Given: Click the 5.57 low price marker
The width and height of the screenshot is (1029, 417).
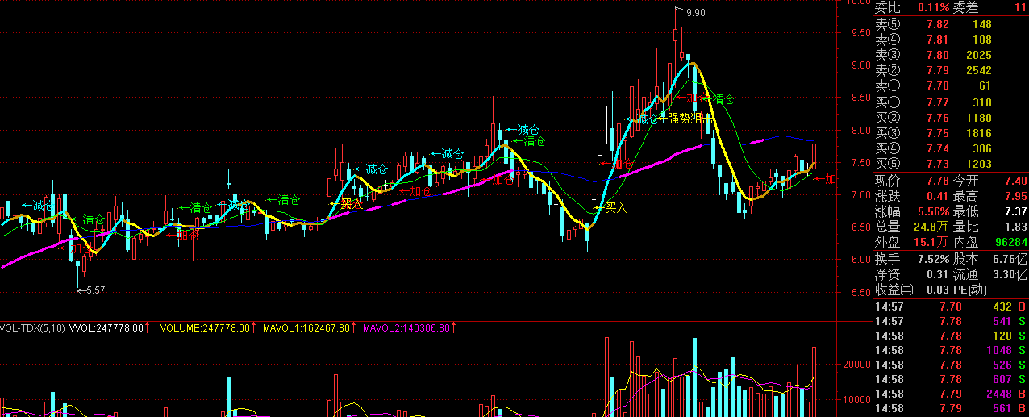Looking at the screenshot, I should pyautogui.click(x=96, y=290).
